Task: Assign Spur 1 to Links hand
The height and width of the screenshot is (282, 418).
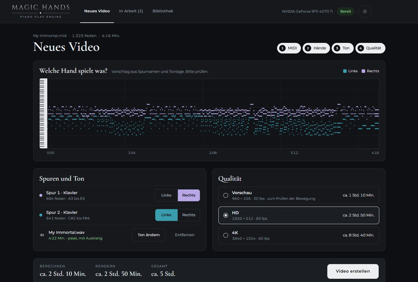Action: coord(166,195)
